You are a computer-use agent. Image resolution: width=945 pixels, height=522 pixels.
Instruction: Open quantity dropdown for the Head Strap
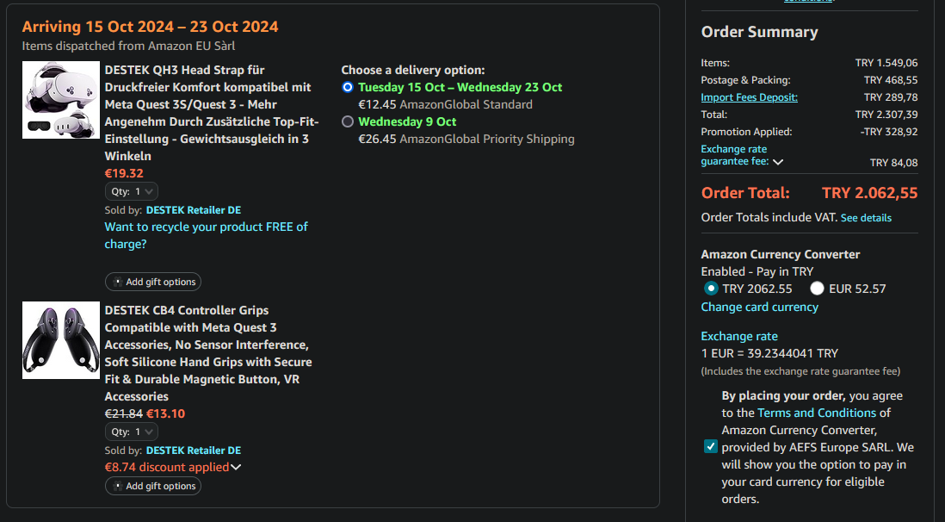pos(131,191)
